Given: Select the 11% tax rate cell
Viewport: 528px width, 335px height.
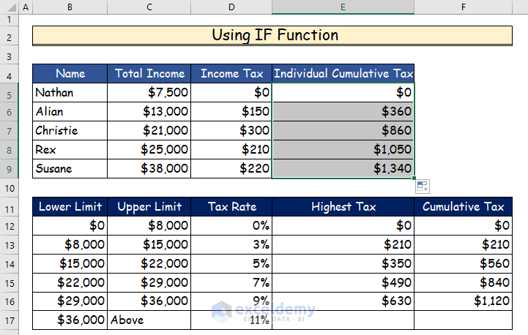Looking at the screenshot, I should point(231,320).
